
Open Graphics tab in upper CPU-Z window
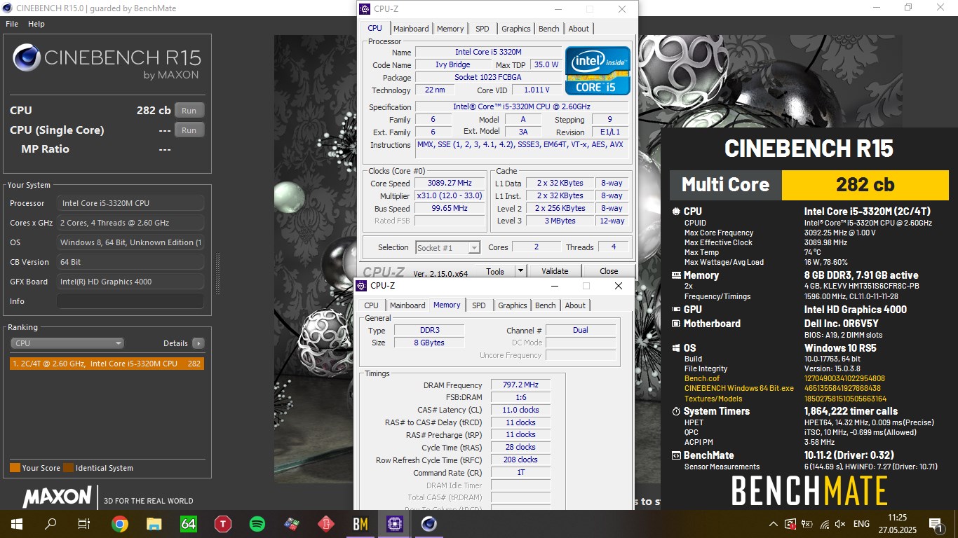coord(516,29)
